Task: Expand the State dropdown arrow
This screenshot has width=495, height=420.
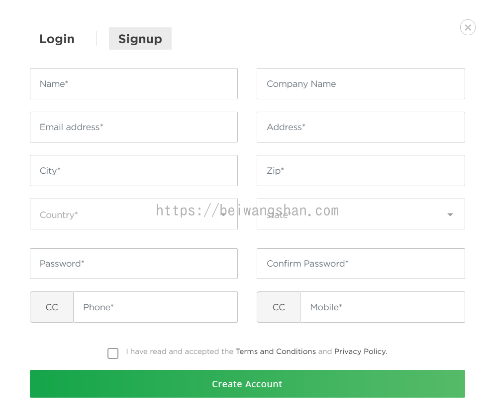Action: point(450,214)
